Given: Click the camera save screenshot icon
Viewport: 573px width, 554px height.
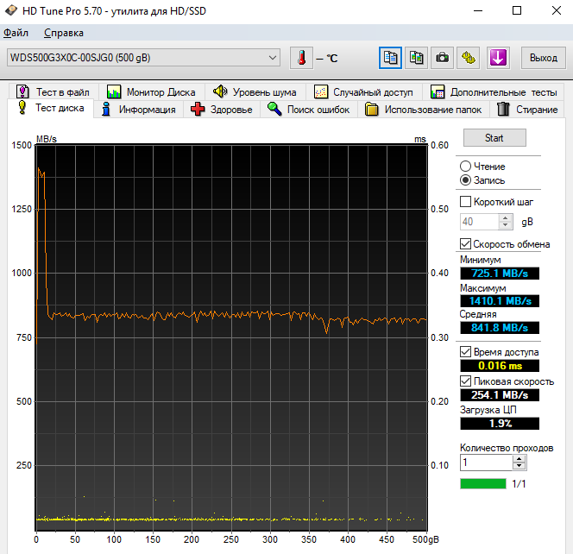Looking at the screenshot, I should 443,58.
